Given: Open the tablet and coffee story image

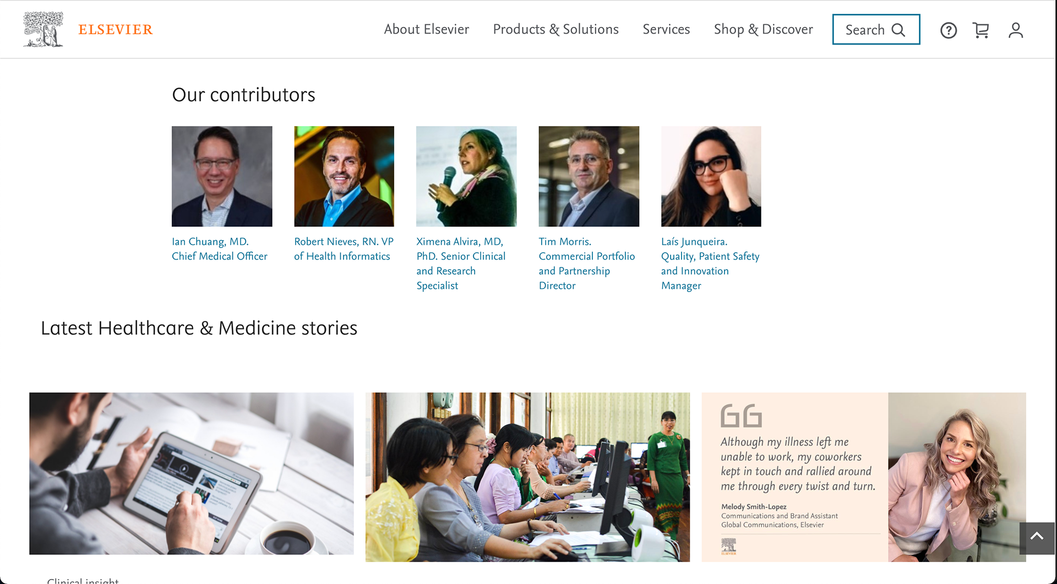Looking at the screenshot, I should [x=192, y=473].
